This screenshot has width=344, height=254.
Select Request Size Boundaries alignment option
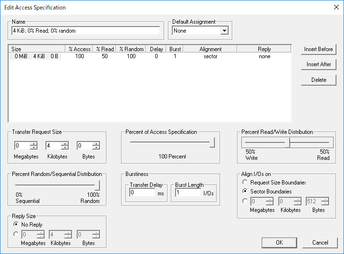245,183
